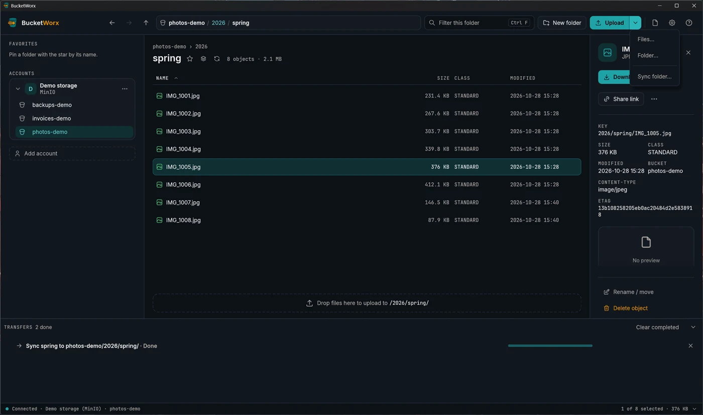
Task: Click the image icon for IMG_1001.jpg
Action: coord(159,95)
